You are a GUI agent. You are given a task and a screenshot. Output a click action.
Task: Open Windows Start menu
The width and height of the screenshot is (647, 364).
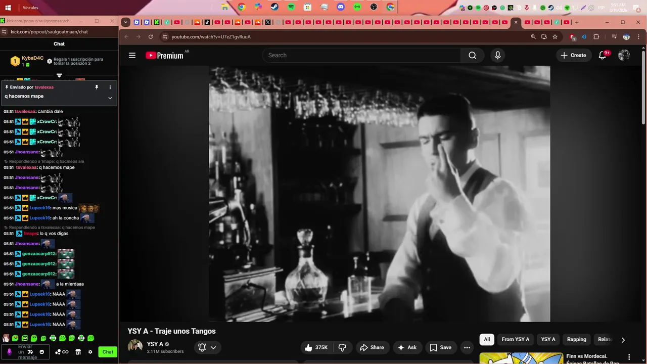[8, 8]
